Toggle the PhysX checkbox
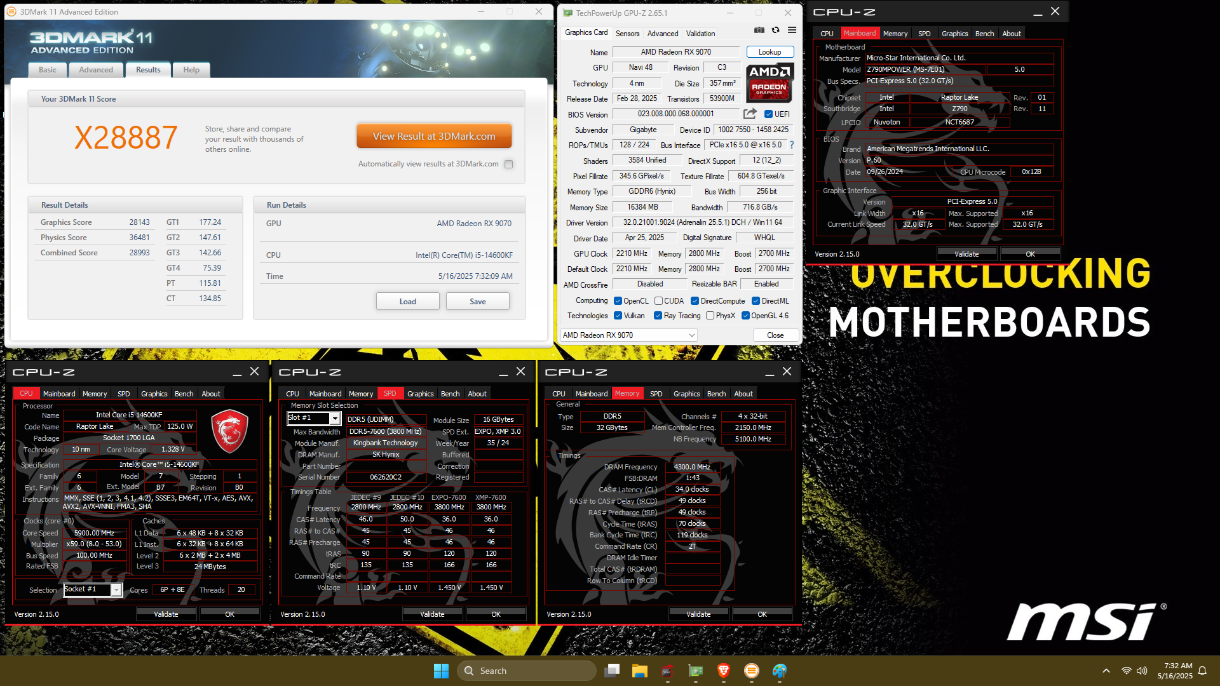Viewport: 1220px width, 686px height. 710,316
